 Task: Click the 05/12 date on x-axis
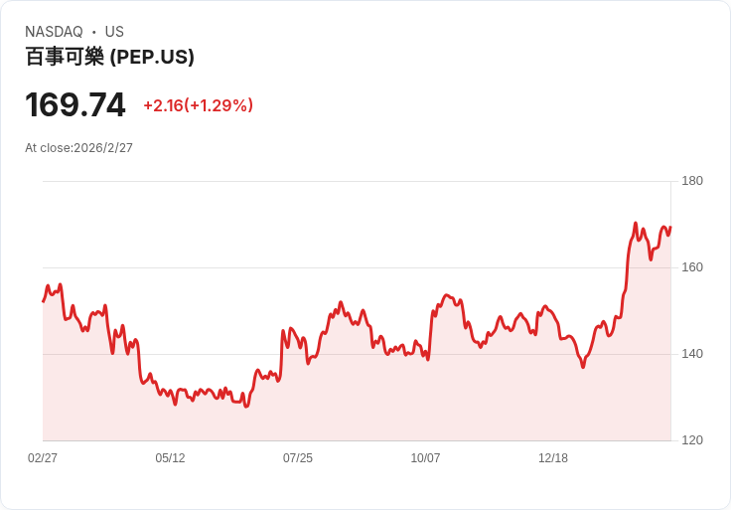[170, 458]
